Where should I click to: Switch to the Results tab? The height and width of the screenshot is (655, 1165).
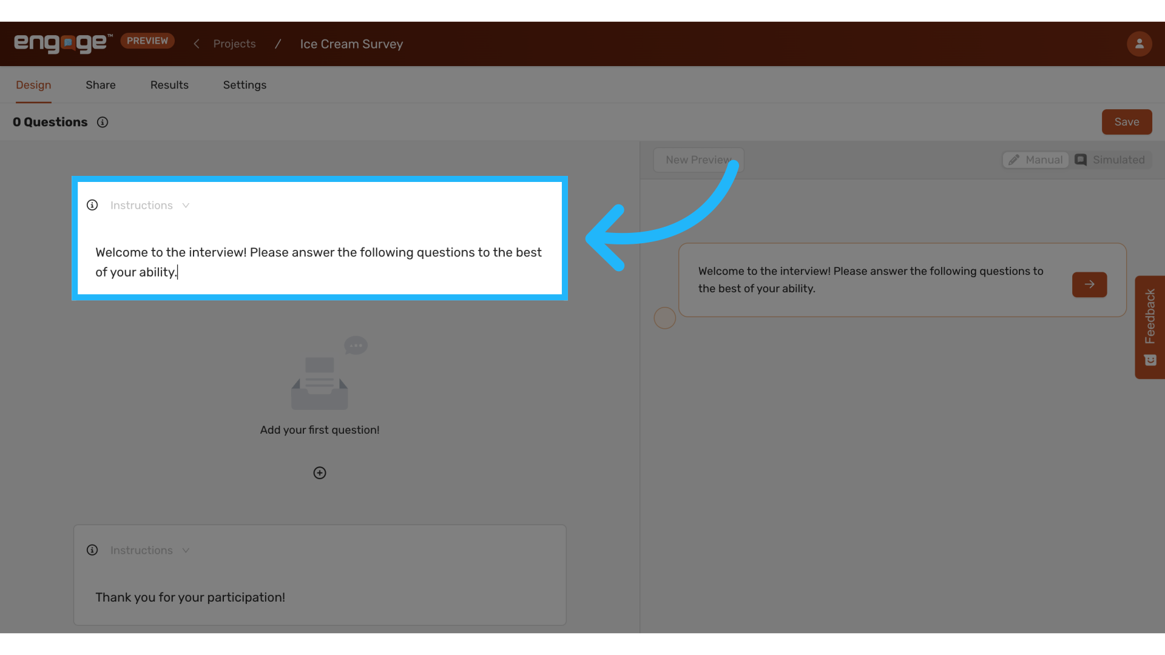coord(169,85)
